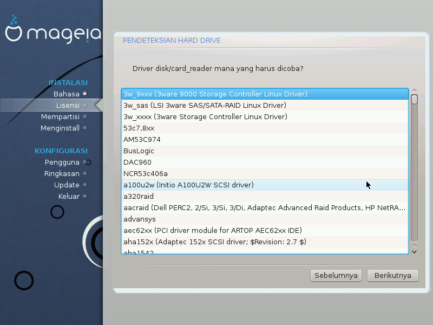433x325 pixels.
Task: Click the PENDETEKSIAN HARD DRIVE title
Action: tap(172, 41)
